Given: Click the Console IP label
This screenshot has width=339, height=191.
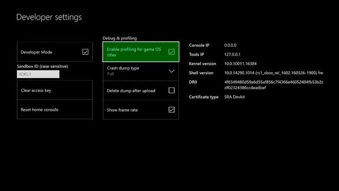Looking at the screenshot, I should tap(199, 45).
